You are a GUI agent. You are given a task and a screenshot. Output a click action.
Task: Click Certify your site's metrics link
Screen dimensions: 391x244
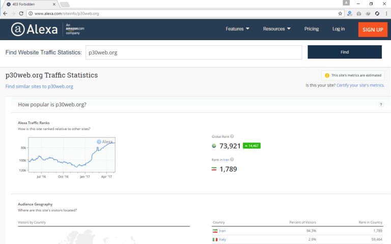(360, 85)
